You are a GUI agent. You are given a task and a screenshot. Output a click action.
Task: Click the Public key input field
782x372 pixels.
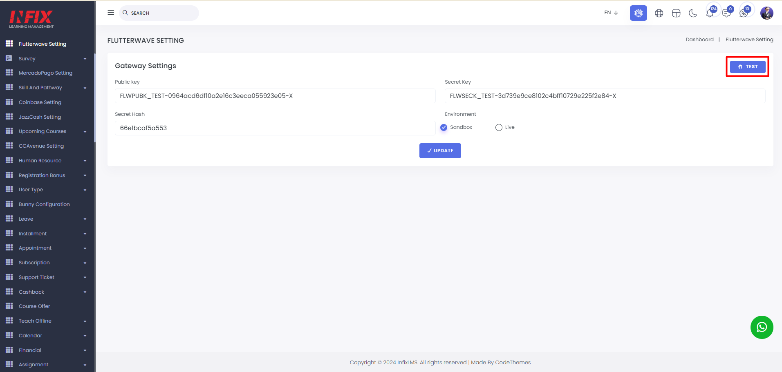pos(275,96)
